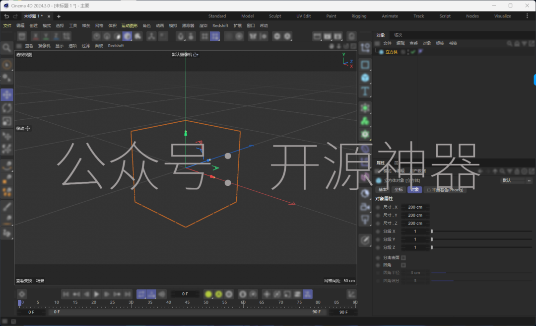This screenshot has width=536, height=326.
Task: Toggle the highlighted loop playback button in the timeline
Action: [141, 294]
